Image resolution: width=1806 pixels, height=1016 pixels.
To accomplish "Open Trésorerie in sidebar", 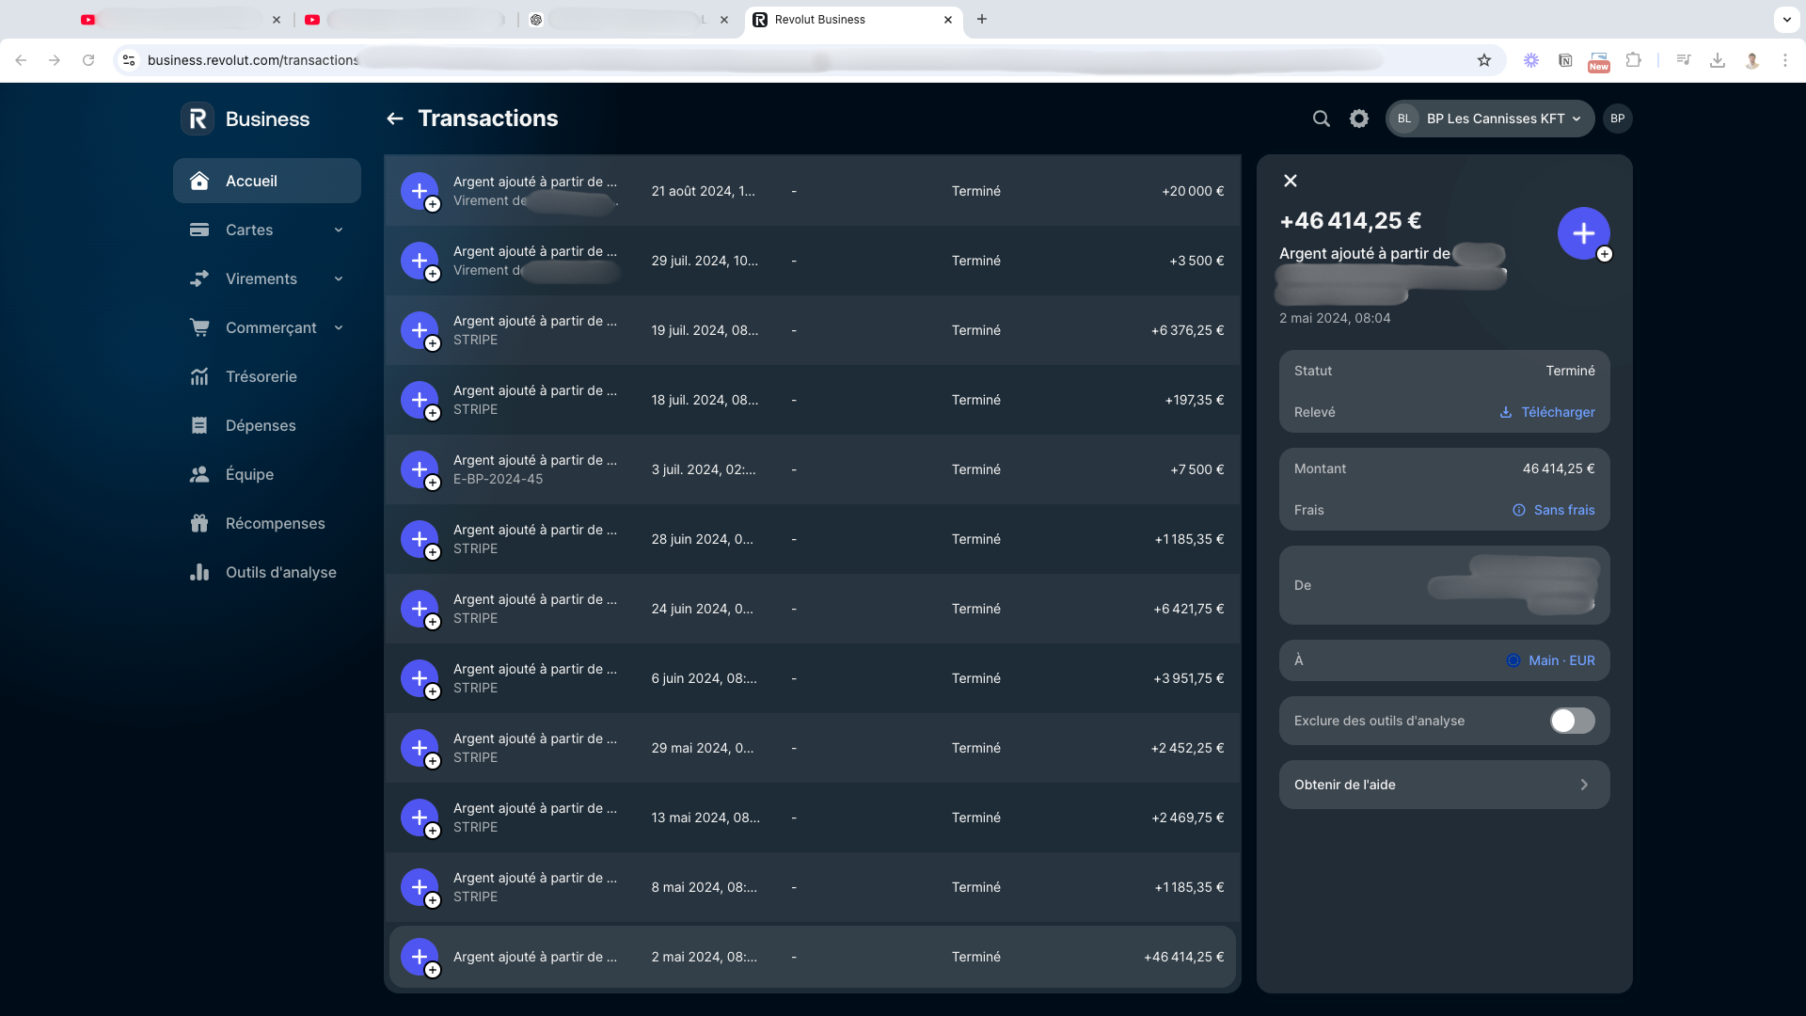I will [267, 376].
